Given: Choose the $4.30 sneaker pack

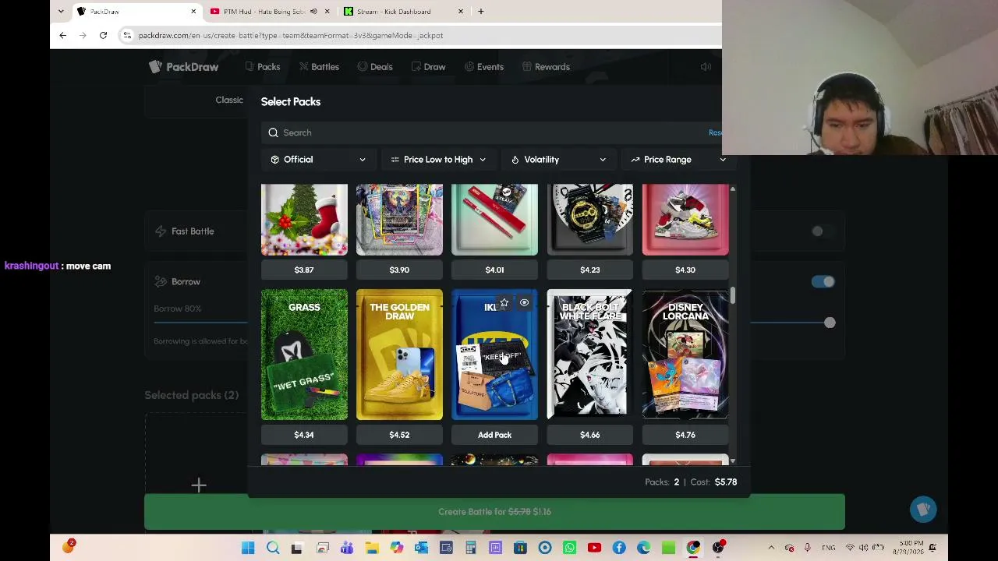Looking at the screenshot, I should click(x=685, y=220).
